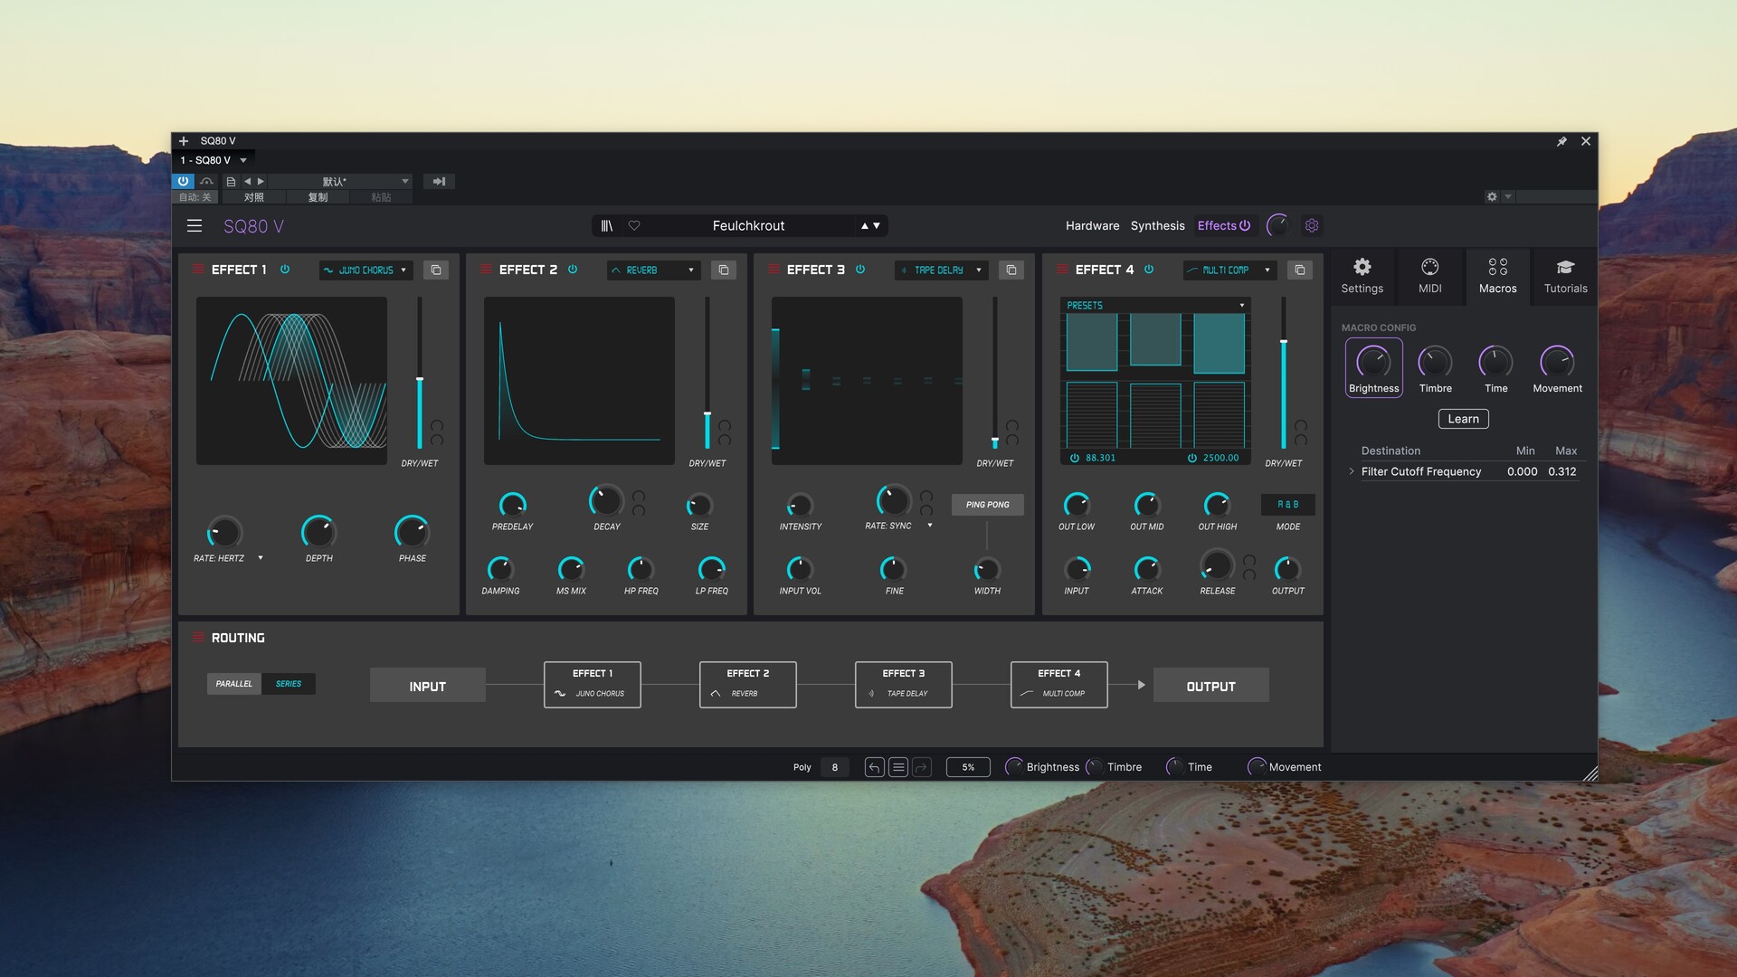
Task: Open the Settings side panel tab
Action: [1362, 276]
